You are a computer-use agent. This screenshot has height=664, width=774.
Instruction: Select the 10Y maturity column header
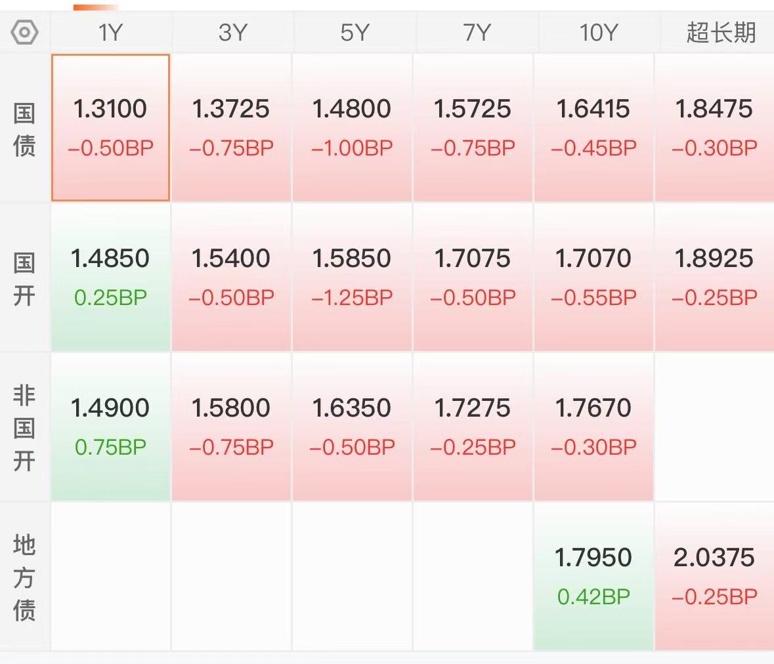[x=599, y=33]
